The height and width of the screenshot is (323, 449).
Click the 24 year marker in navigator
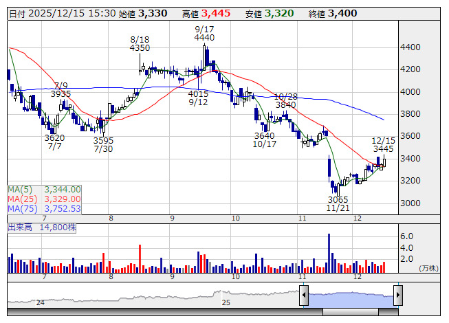(41, 302)
